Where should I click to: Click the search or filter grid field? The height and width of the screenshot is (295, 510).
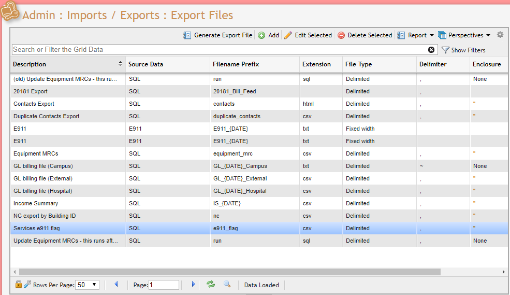[x=217, y=50]
